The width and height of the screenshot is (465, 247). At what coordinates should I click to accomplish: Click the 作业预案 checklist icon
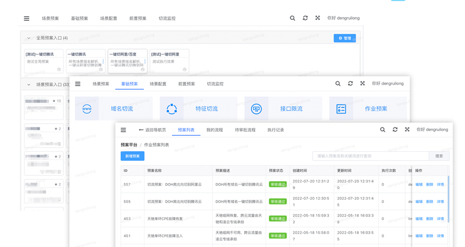[x=341, y=109]
